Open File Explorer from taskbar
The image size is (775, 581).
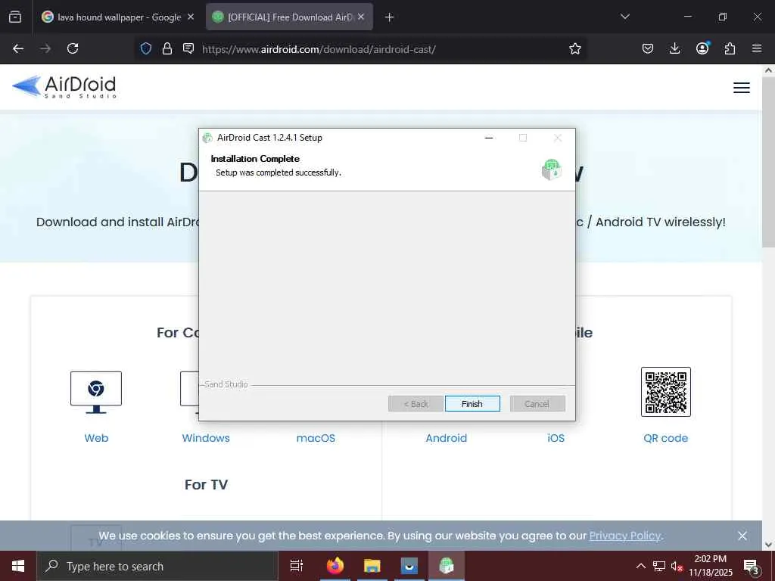372,566
